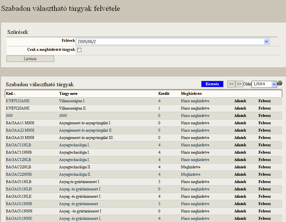
Task: Click Felvesz for BAGAC11NNB row
Action: 264,152
